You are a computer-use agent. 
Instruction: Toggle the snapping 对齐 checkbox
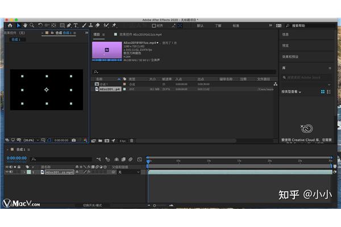(154, 26)
